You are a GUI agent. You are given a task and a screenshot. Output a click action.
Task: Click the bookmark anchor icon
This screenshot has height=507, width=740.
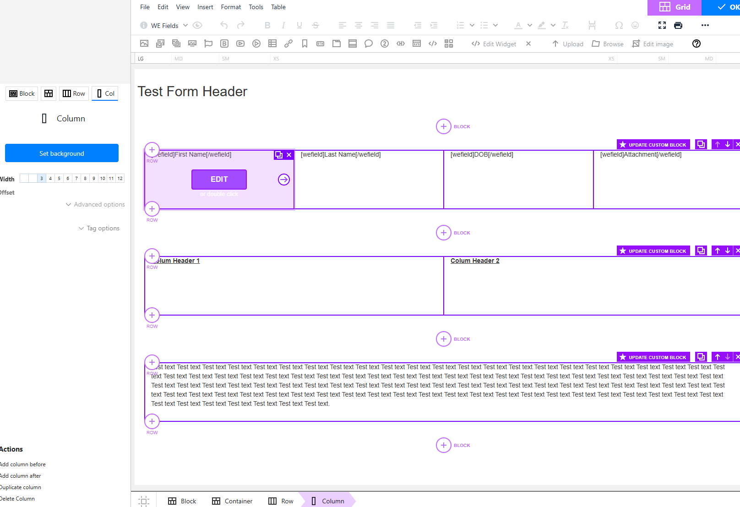(305, 44)
